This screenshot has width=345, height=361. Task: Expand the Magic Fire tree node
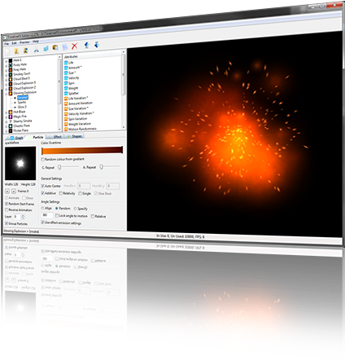(x=7, y=117)
